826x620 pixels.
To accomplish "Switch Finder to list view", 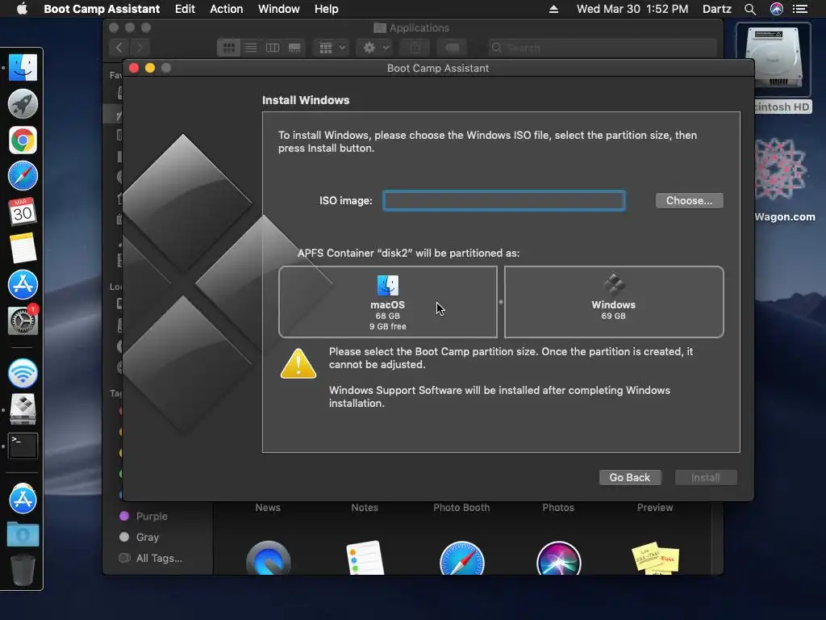I will (251, 48).
